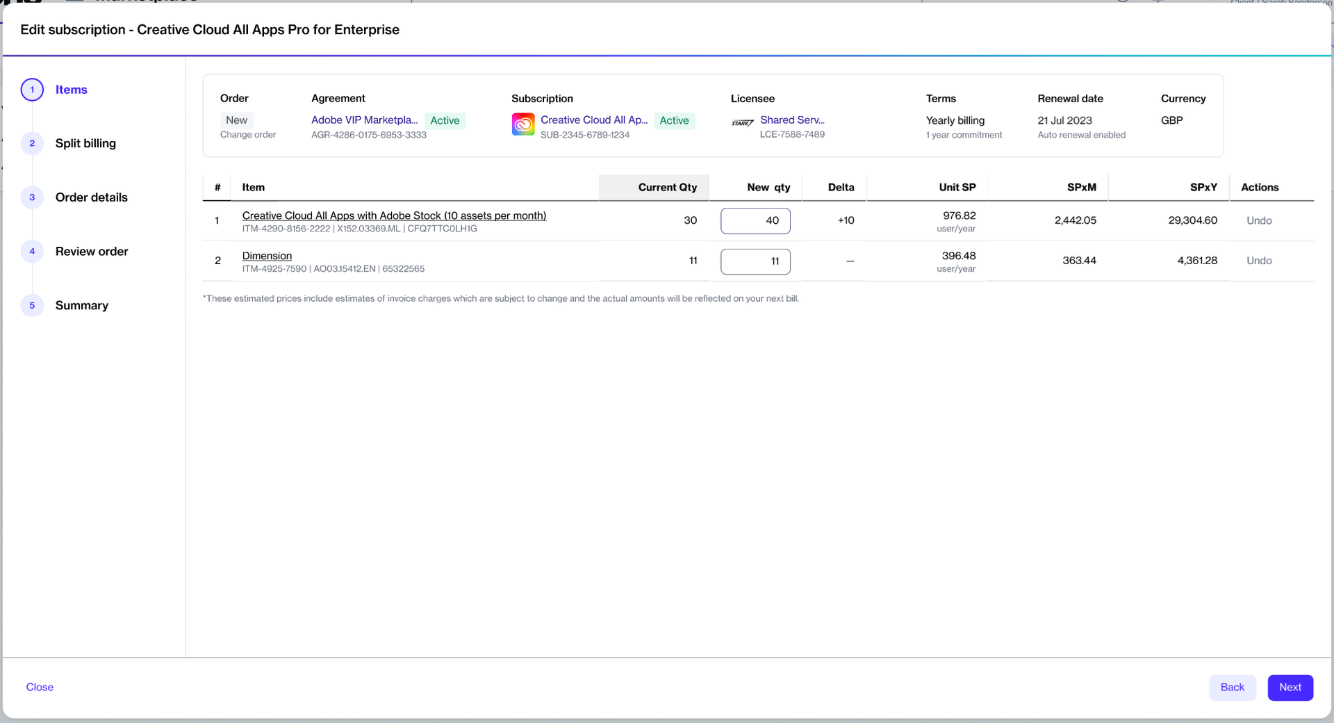1334x723 pixels.
Task: Select step 2 circle for Split billing
Action: click(32, 143)
